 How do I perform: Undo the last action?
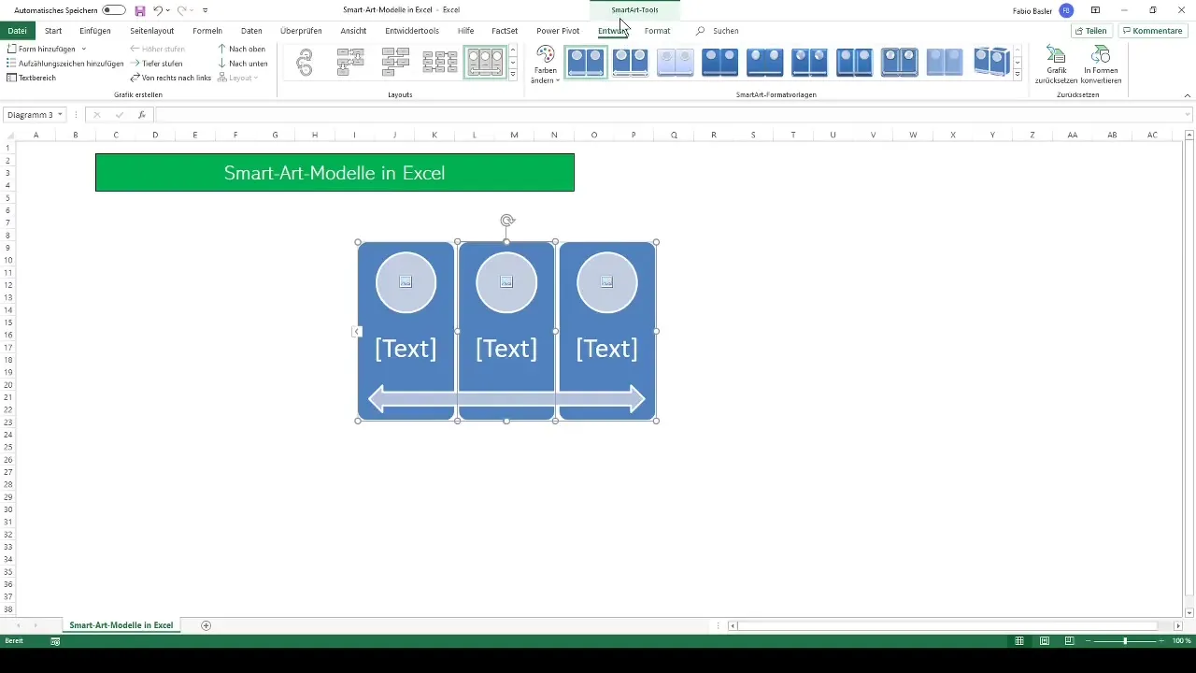(158, 10)
